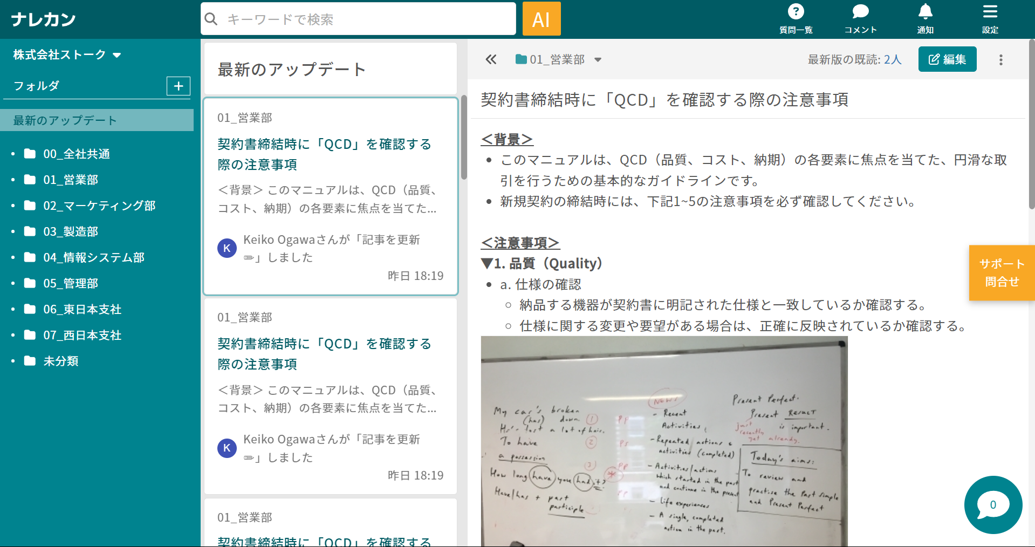Collapse the 1. 品質 (Quality) section

click(487, 264)
